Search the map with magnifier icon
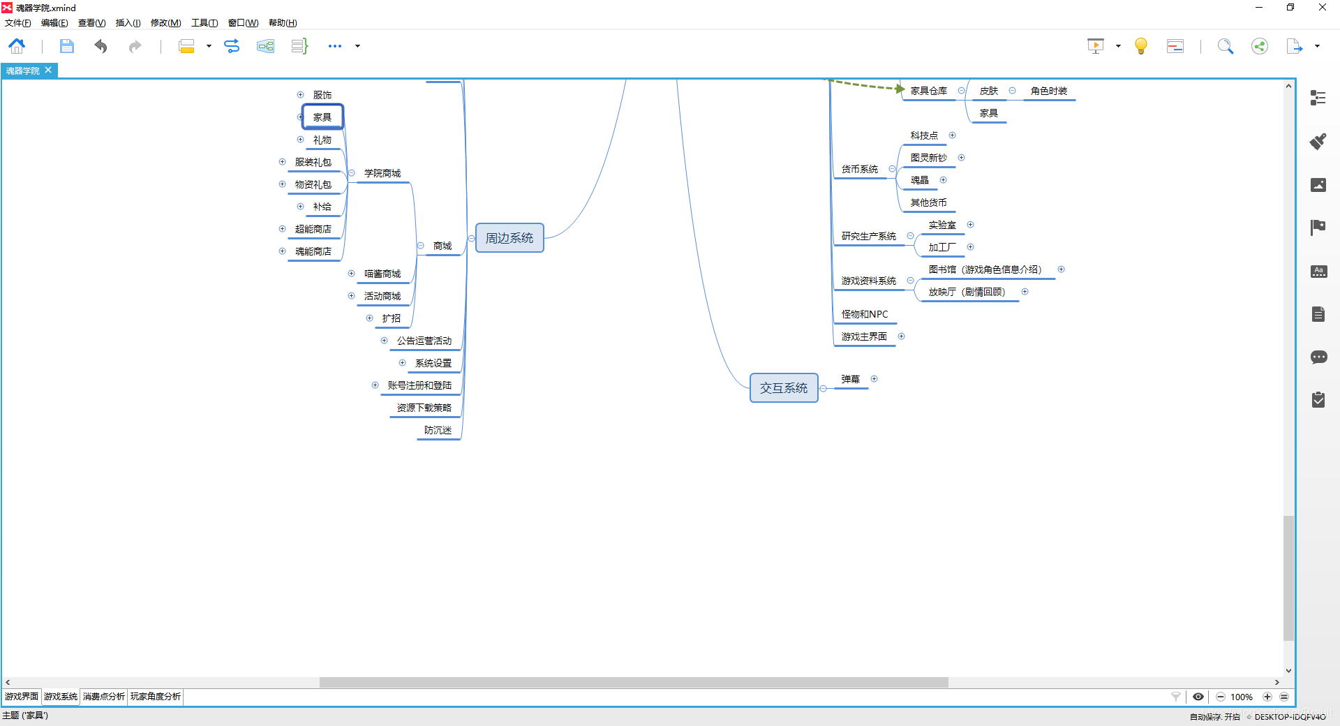Viewport: 1340px width, 726px height. (1226, 46)
